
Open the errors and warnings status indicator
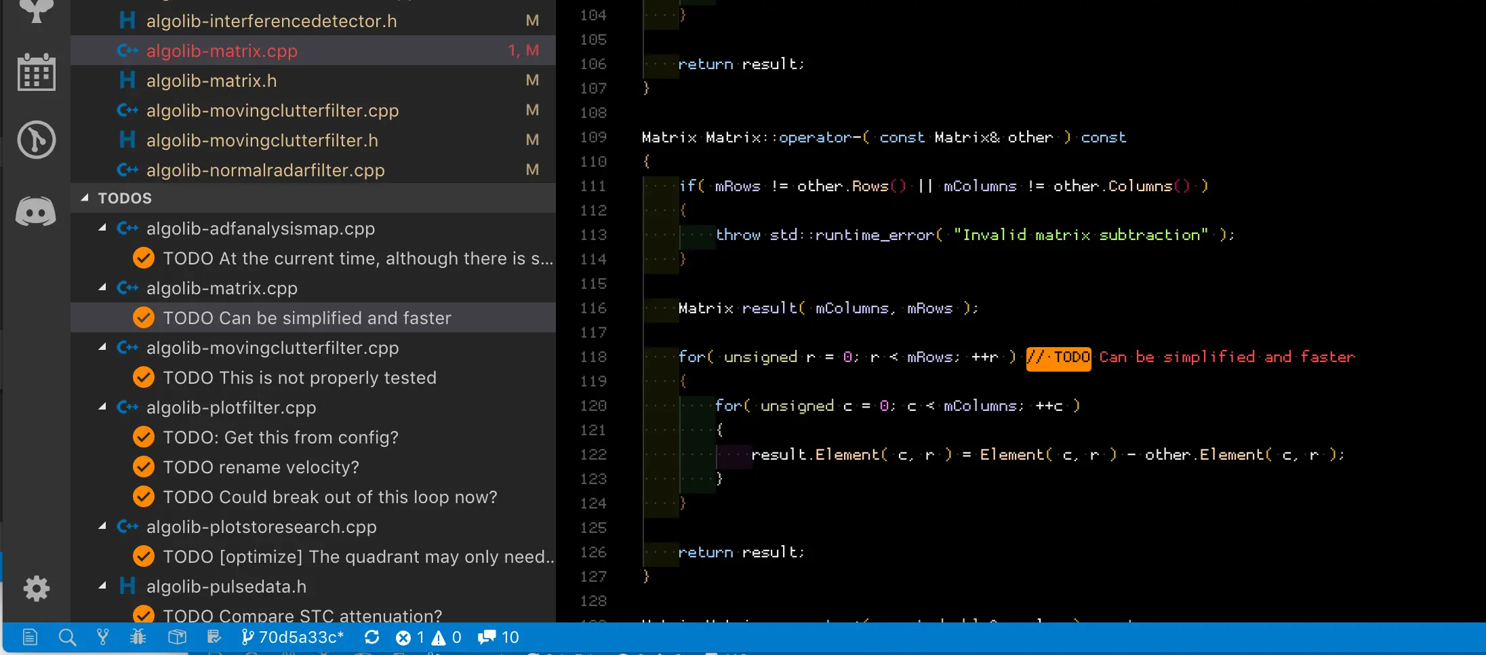click(428, 637)
